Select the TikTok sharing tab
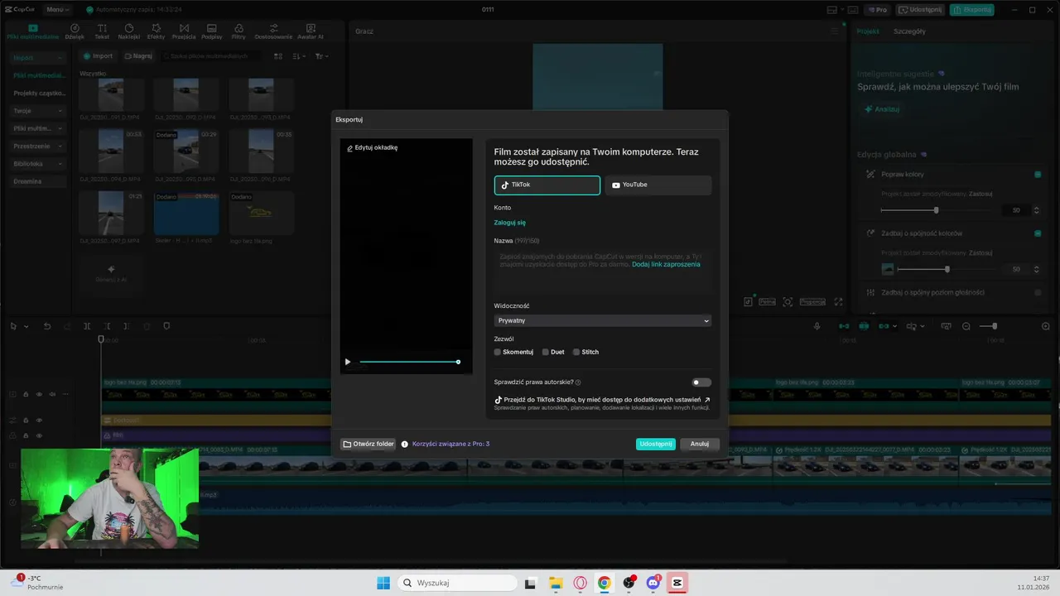1060x596 pixels. (547, 185)
